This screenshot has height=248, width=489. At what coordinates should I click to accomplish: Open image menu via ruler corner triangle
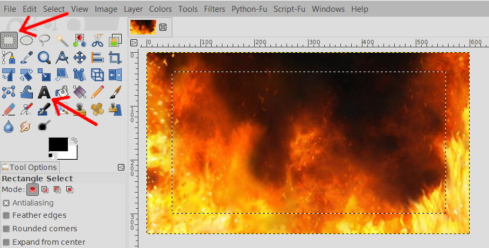pyautogui.click(x=134, y=42)
